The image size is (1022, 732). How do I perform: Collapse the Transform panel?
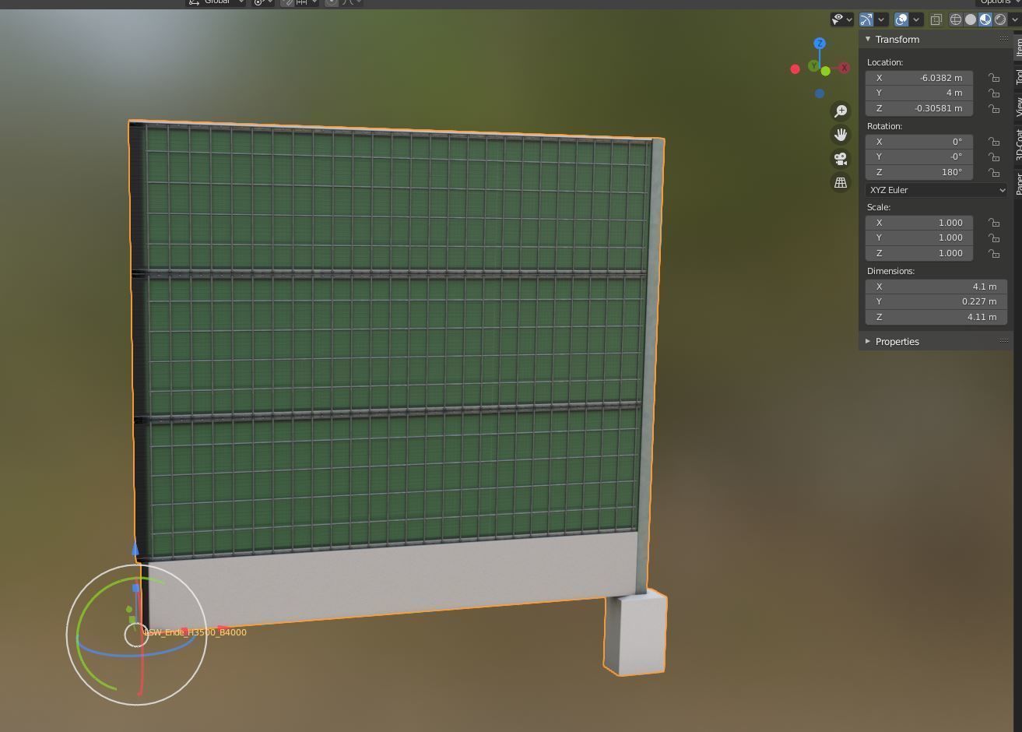coord(868,39)
